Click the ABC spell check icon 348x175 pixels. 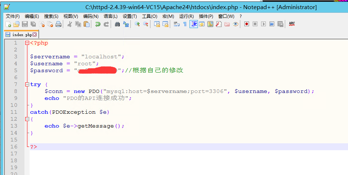point(292,24)
